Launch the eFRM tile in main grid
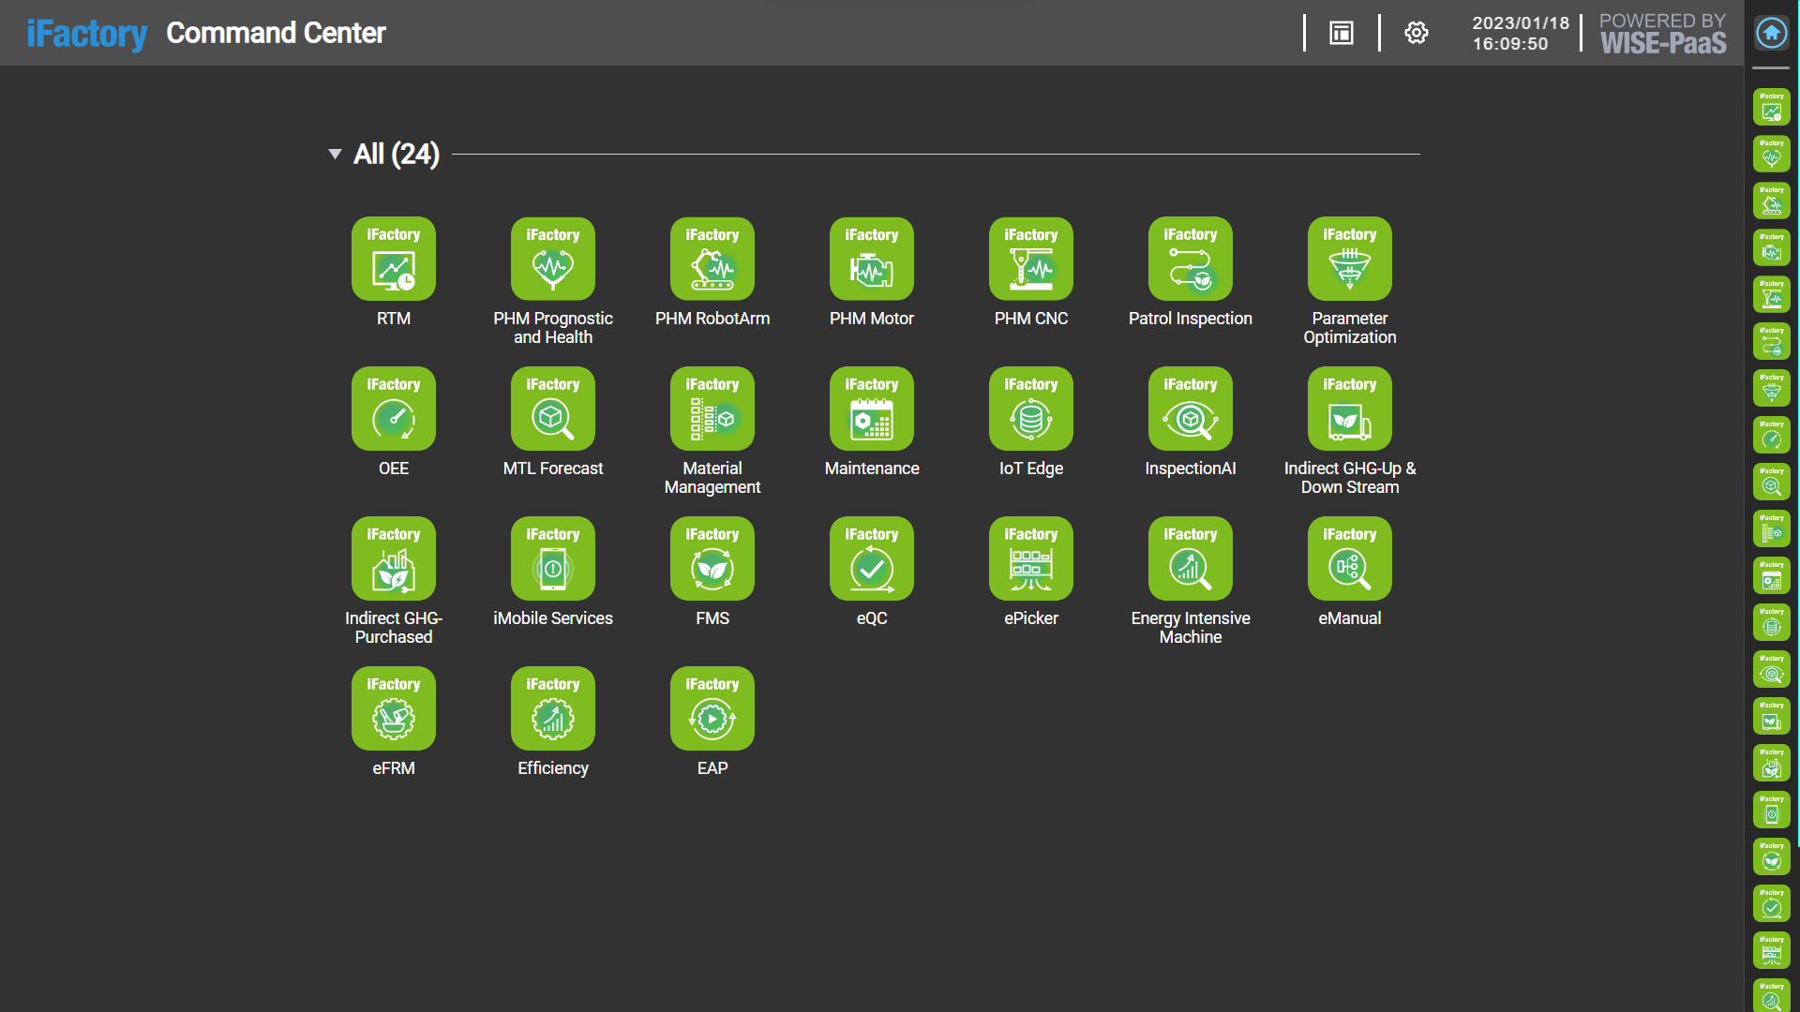The height and width of the screenshot is (1012, 1800). [394, 708]
